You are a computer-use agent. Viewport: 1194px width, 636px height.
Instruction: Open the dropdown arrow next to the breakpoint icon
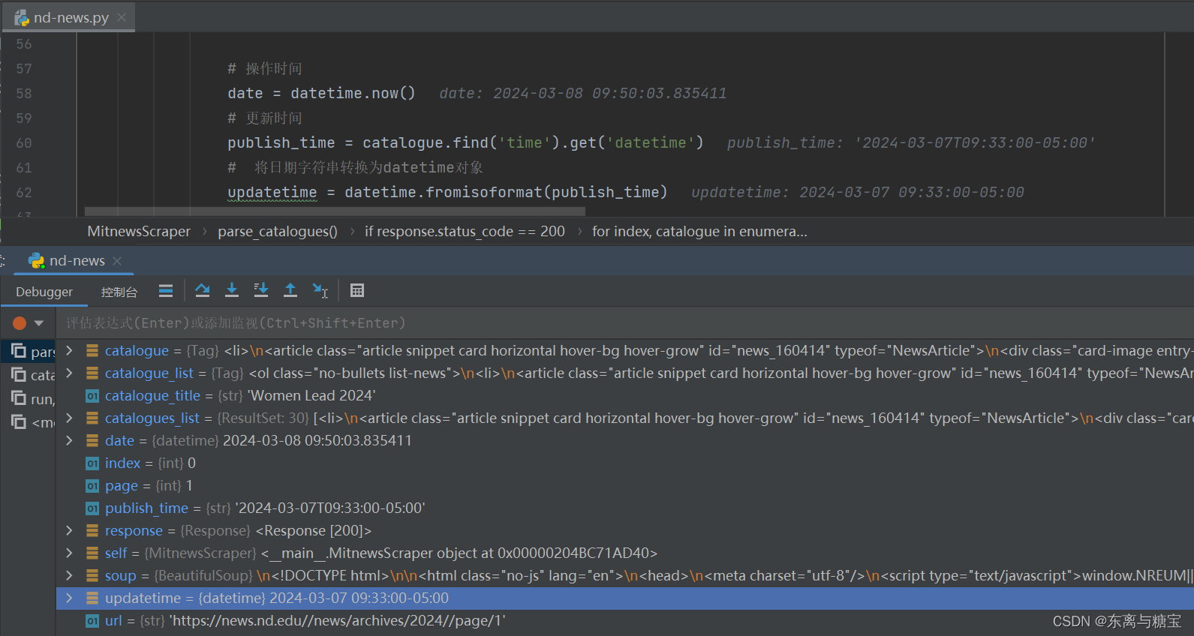tap(39, 323)
